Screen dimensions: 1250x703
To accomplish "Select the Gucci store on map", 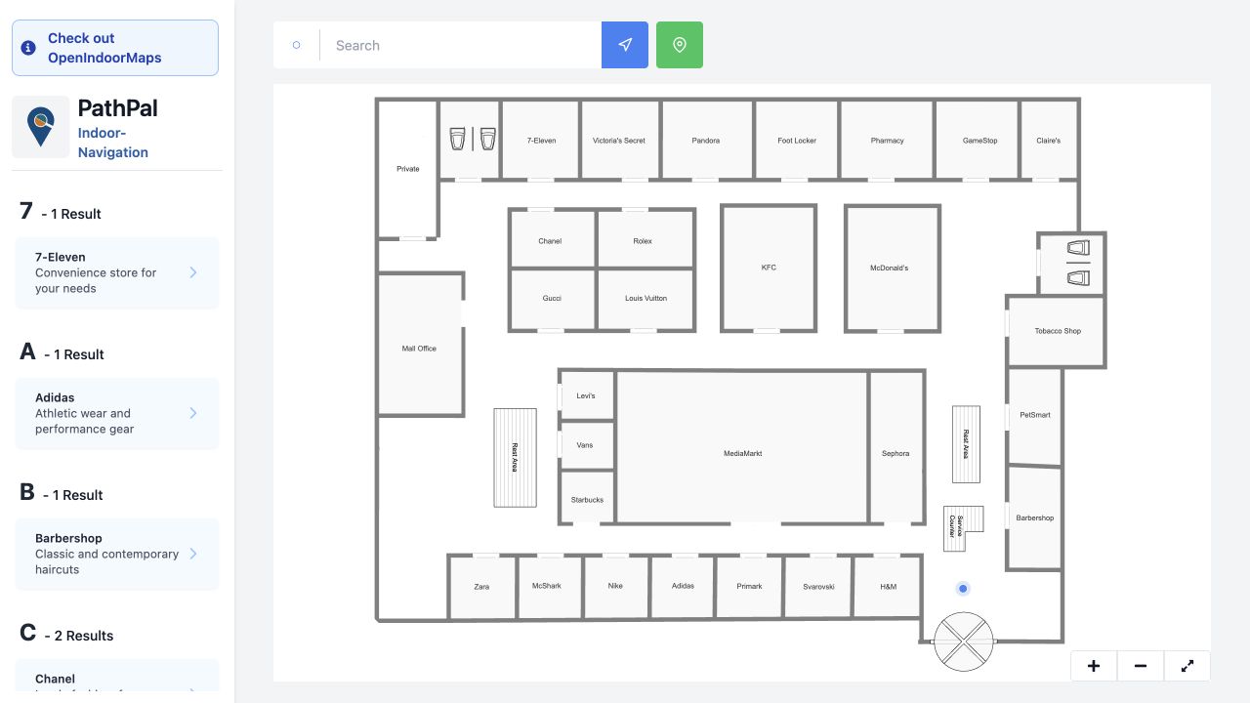I will [552, 298].
